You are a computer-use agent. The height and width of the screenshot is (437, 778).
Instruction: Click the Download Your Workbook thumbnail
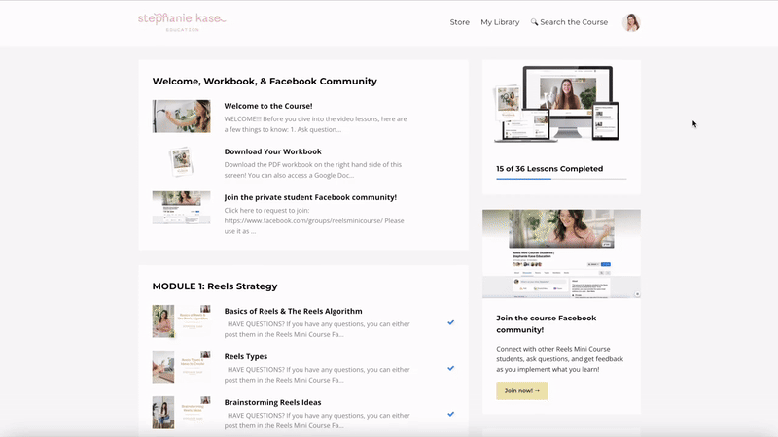pos(181,161)
